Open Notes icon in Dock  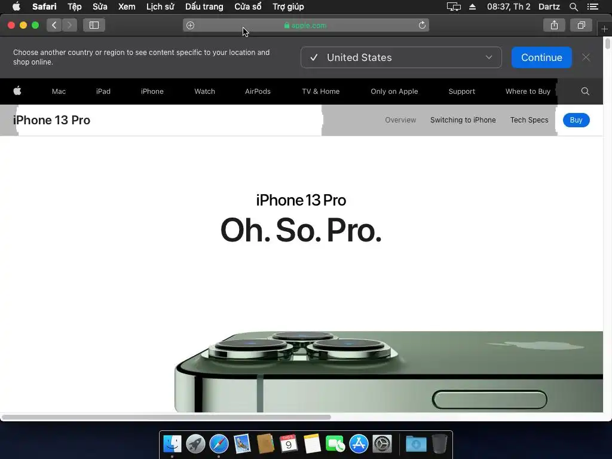coord(312,444)
